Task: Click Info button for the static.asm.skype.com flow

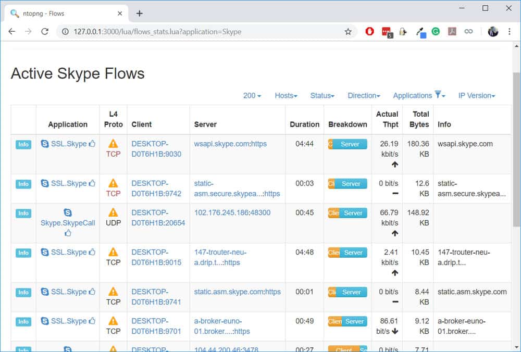Action: [x=23, y=292]
